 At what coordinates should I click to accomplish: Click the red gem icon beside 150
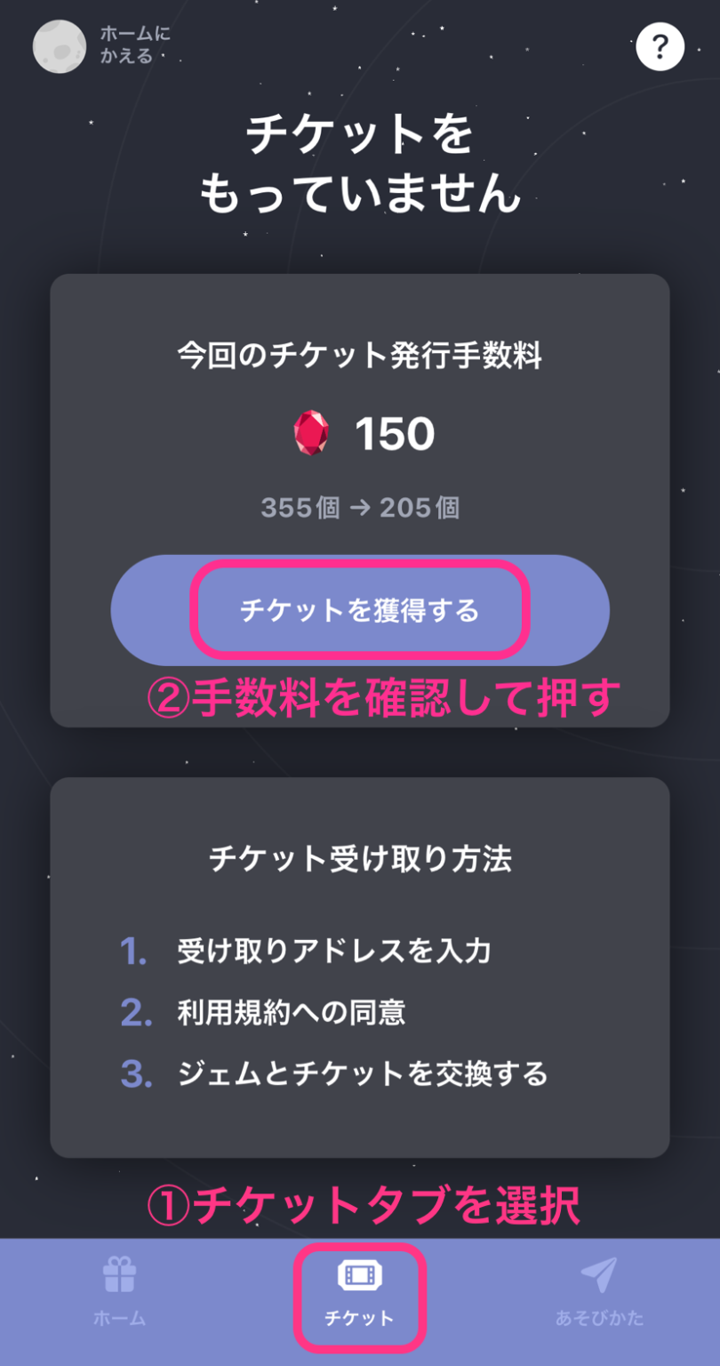pos(311,434)
